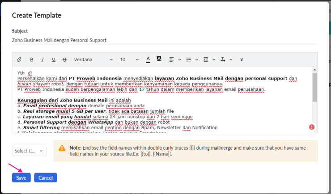
Task: Click 'Smart filtering' list item text
Action: click(41, 127)
